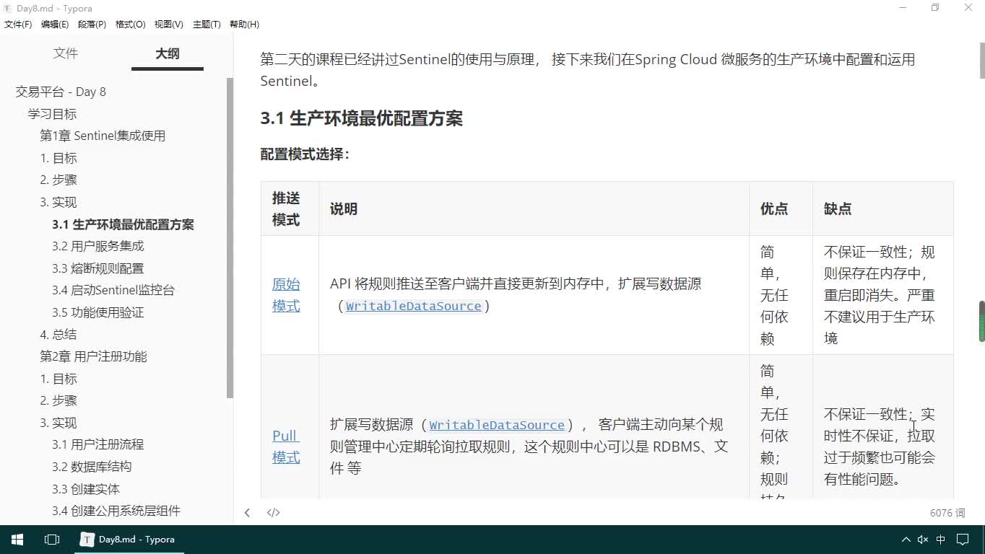Switch to 文件 sidebar tab
This screenshot has height=554, width=985.
pos(66,53)
